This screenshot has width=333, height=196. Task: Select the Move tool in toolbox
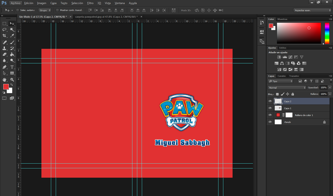[12, 23]
